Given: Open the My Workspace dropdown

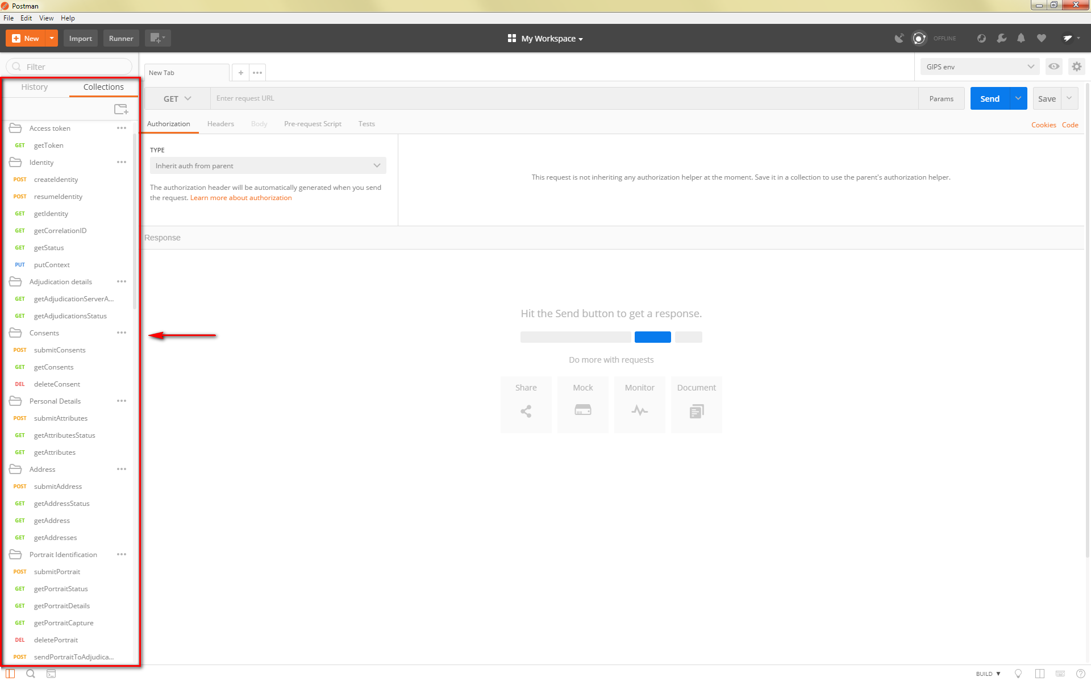Looking at the screenshot, I should pyautogui.click(x=545, y=38).
